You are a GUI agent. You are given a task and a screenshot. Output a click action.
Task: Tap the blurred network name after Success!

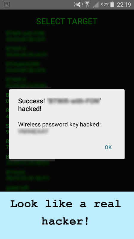(x=74, y=101)
